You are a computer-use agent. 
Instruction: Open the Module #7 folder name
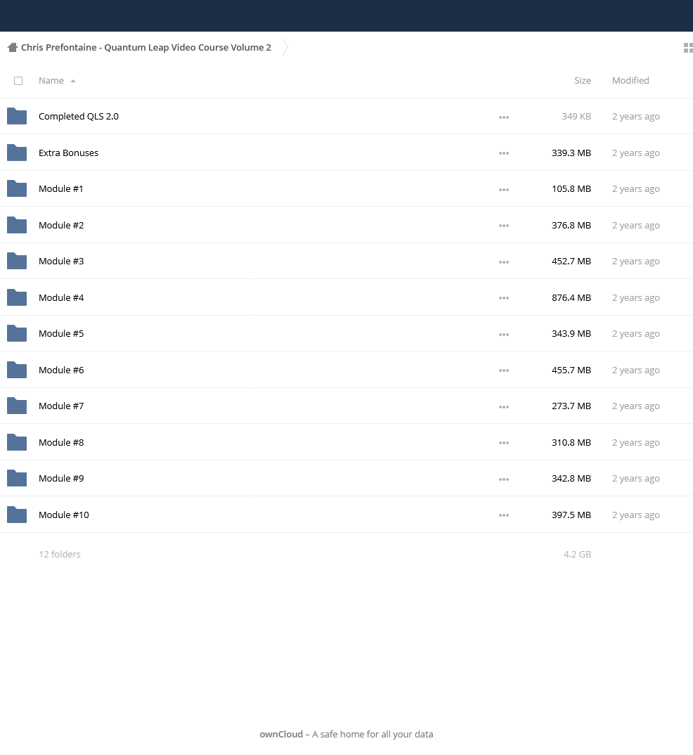(x=61, y=406)
